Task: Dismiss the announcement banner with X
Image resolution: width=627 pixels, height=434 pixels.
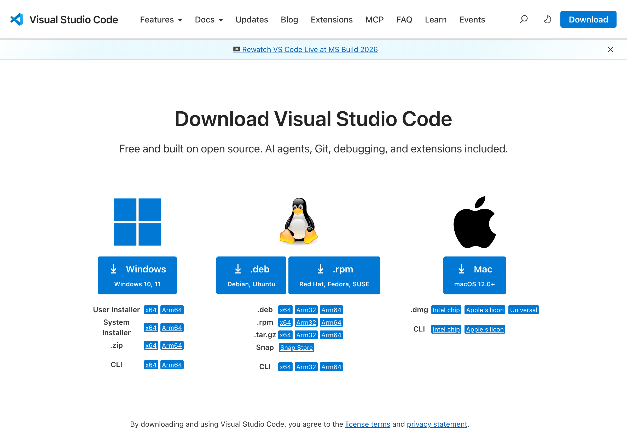Action: point(611,49)
